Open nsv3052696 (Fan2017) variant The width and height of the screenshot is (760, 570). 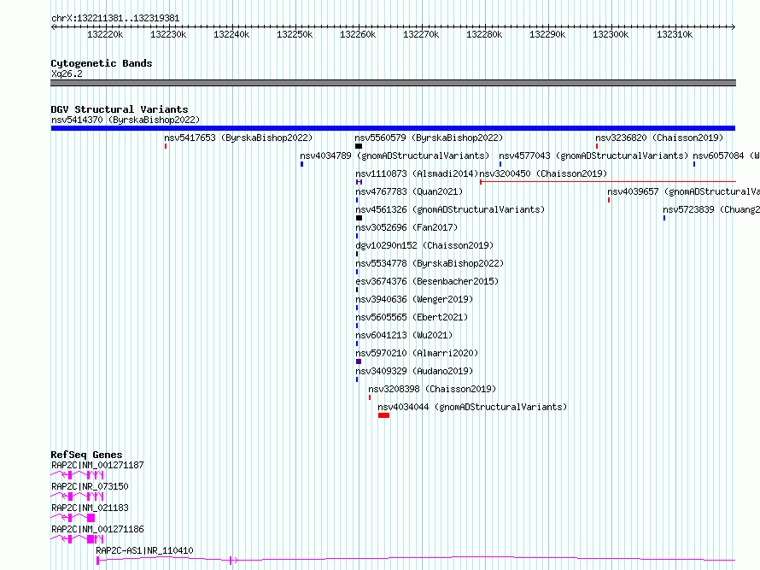(406, 227)
